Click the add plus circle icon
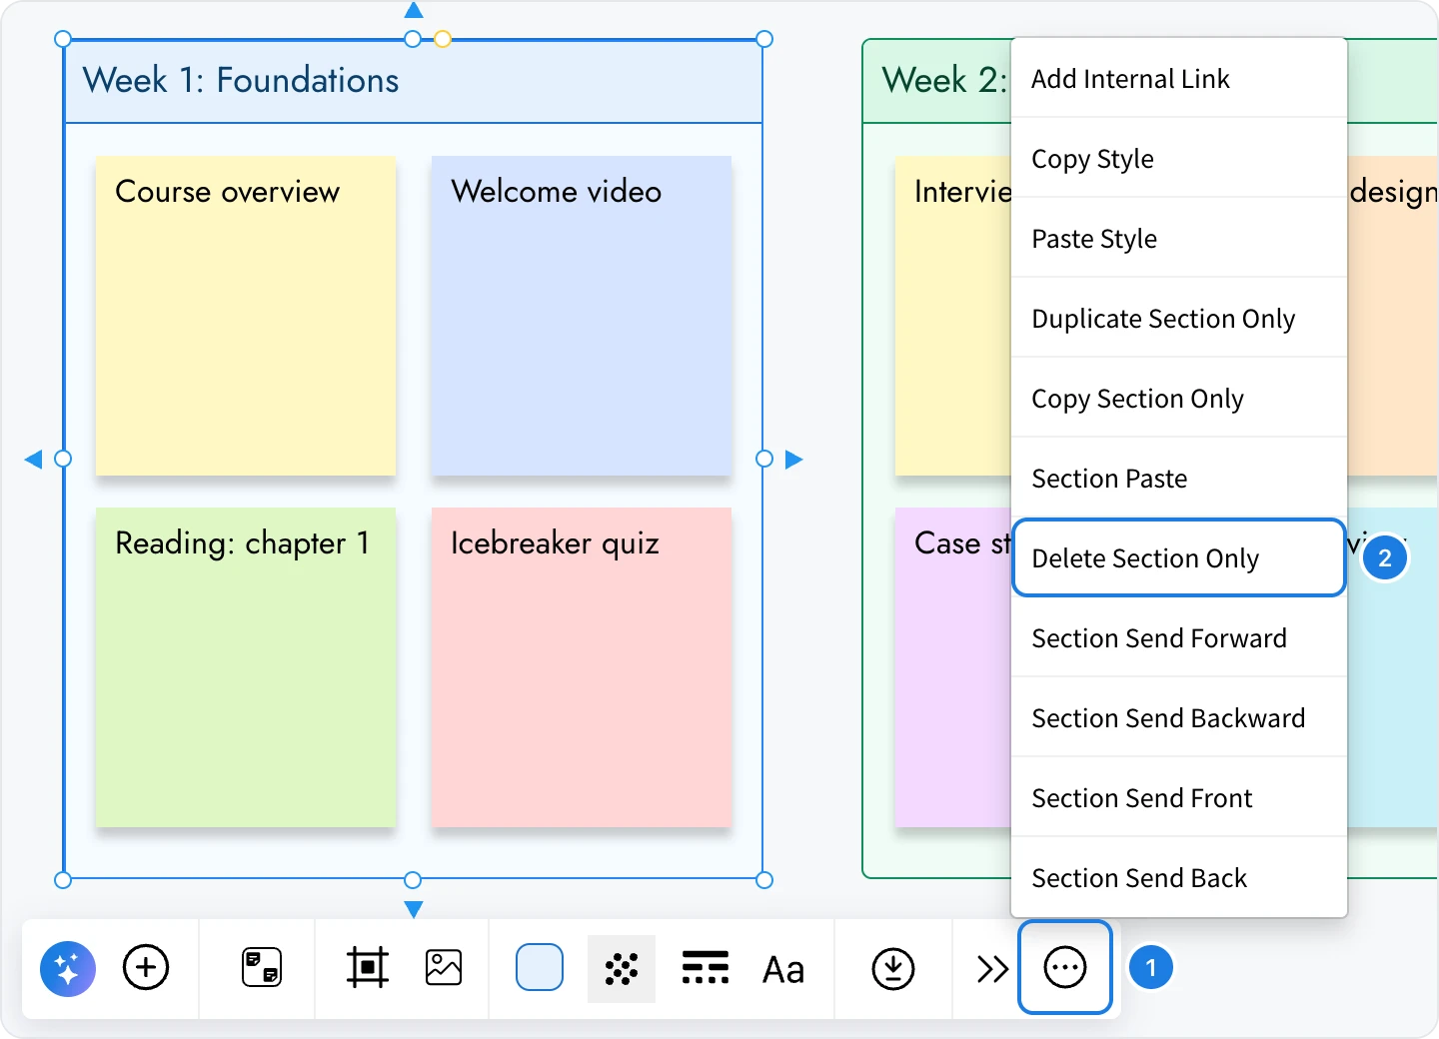The width and height of the screenshot is (1439, 1039). click(146, 968)
